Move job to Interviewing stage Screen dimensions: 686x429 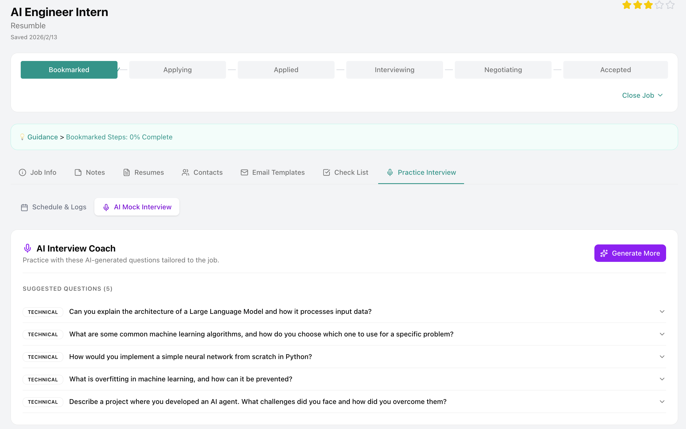click(394, 70)
